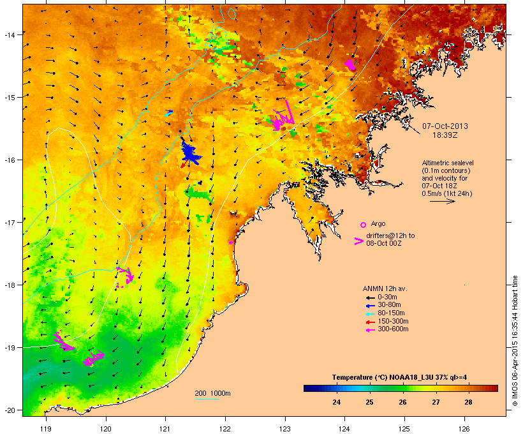Click the magenta drifters arrowhead legend symbol

click(x=359, y=241)
